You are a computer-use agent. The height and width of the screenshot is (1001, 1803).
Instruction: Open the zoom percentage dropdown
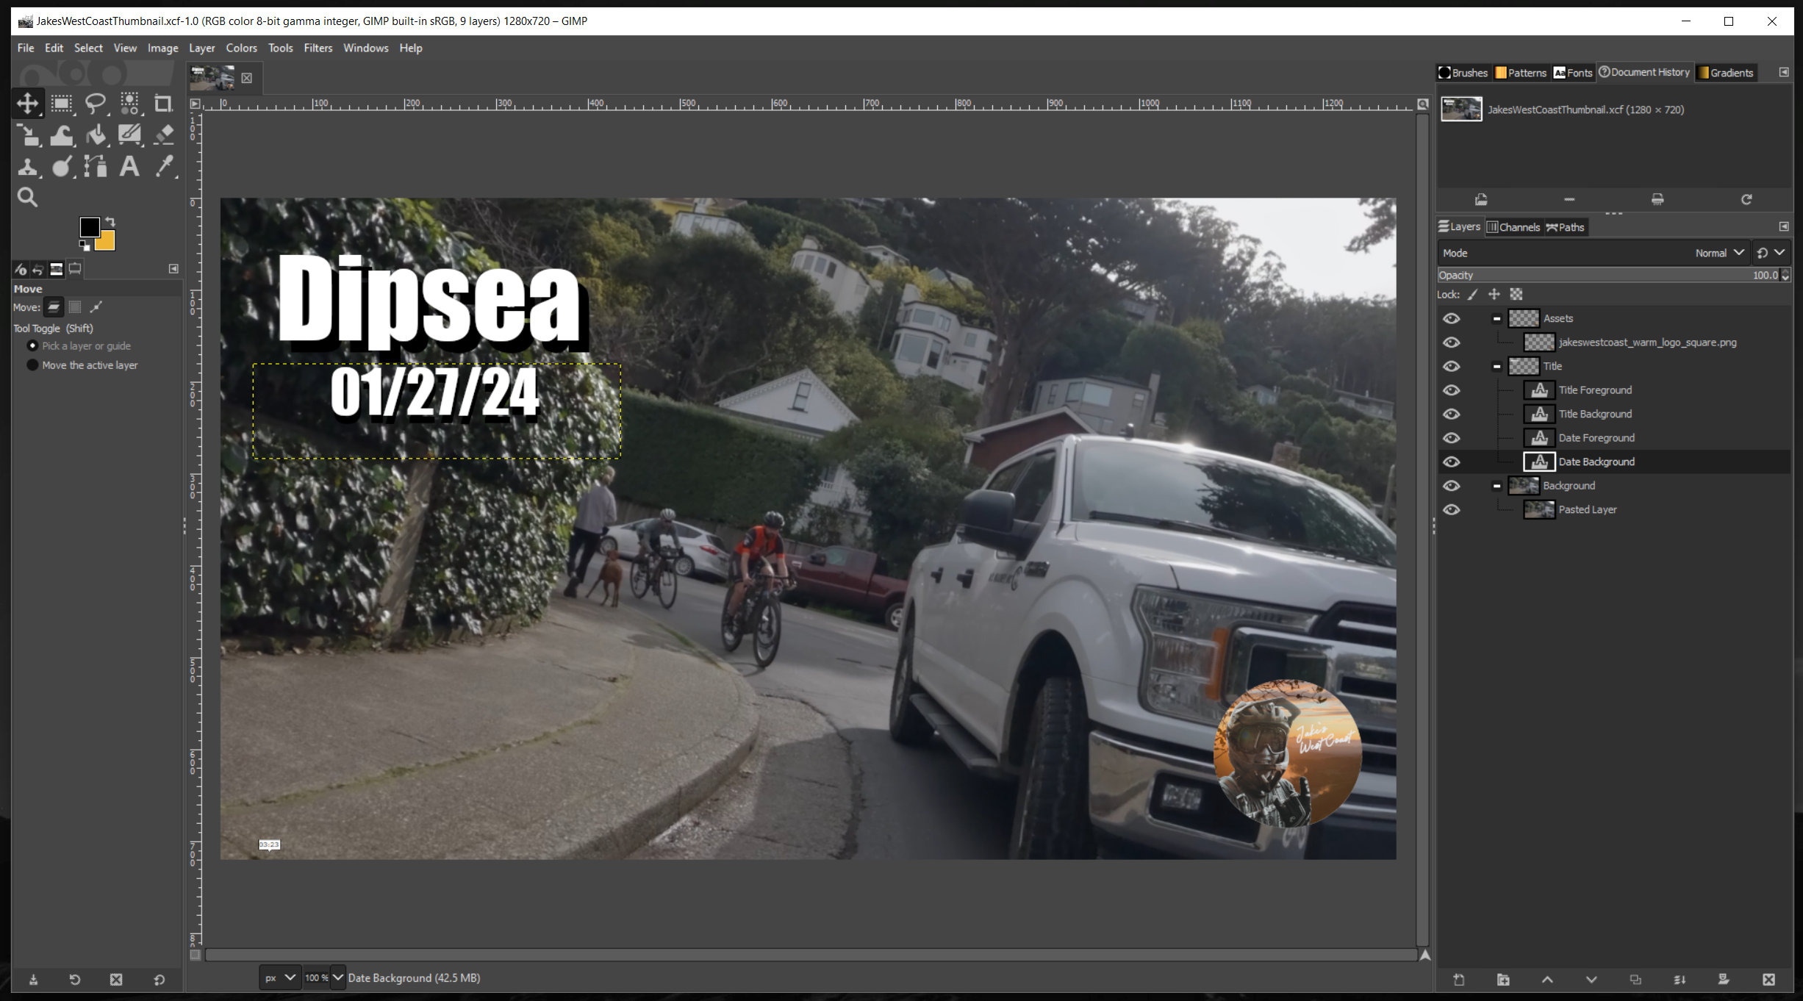coord(338,977)
